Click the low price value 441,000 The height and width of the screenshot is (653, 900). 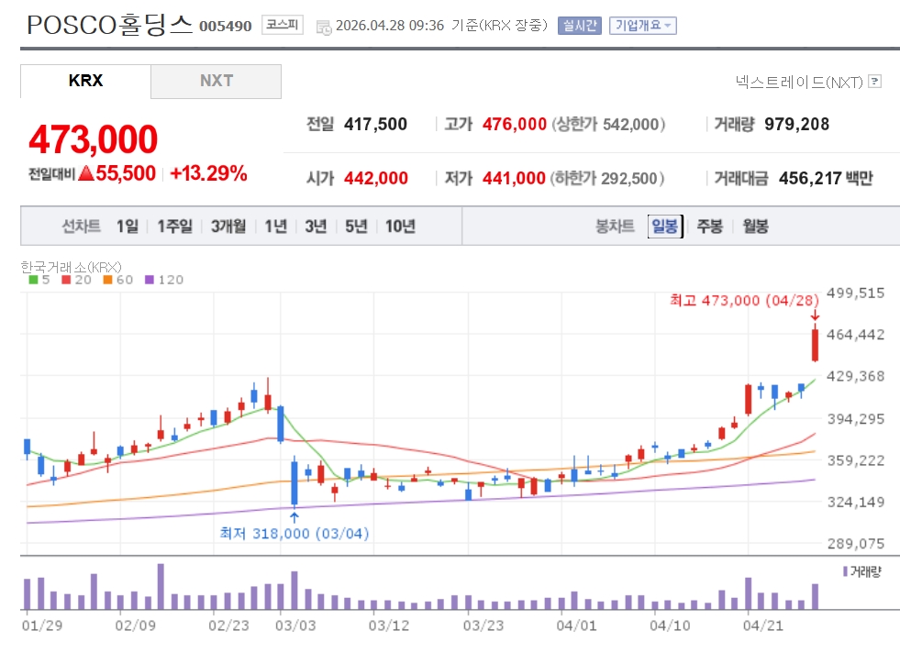coord(514,179)
